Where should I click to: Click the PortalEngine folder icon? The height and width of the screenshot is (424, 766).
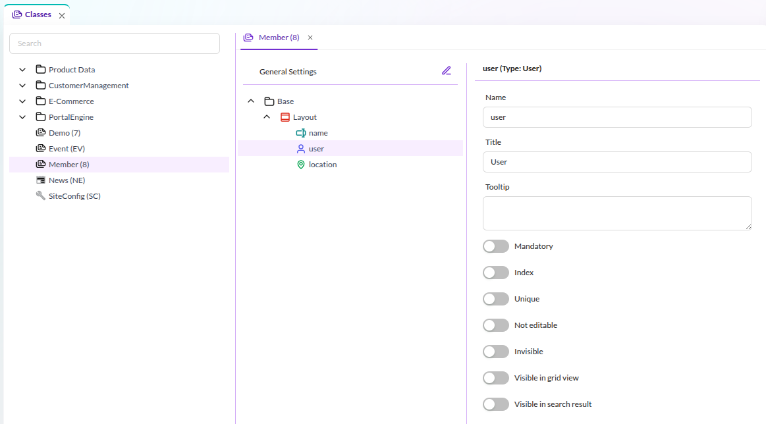pyautogui.click(x=41, y=117)
